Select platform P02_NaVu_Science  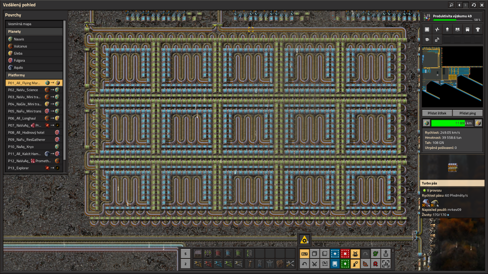pyautogui.click(x=34, y=90)
